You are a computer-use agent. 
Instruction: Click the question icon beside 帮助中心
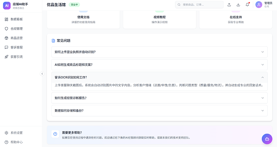pos(6,142)
